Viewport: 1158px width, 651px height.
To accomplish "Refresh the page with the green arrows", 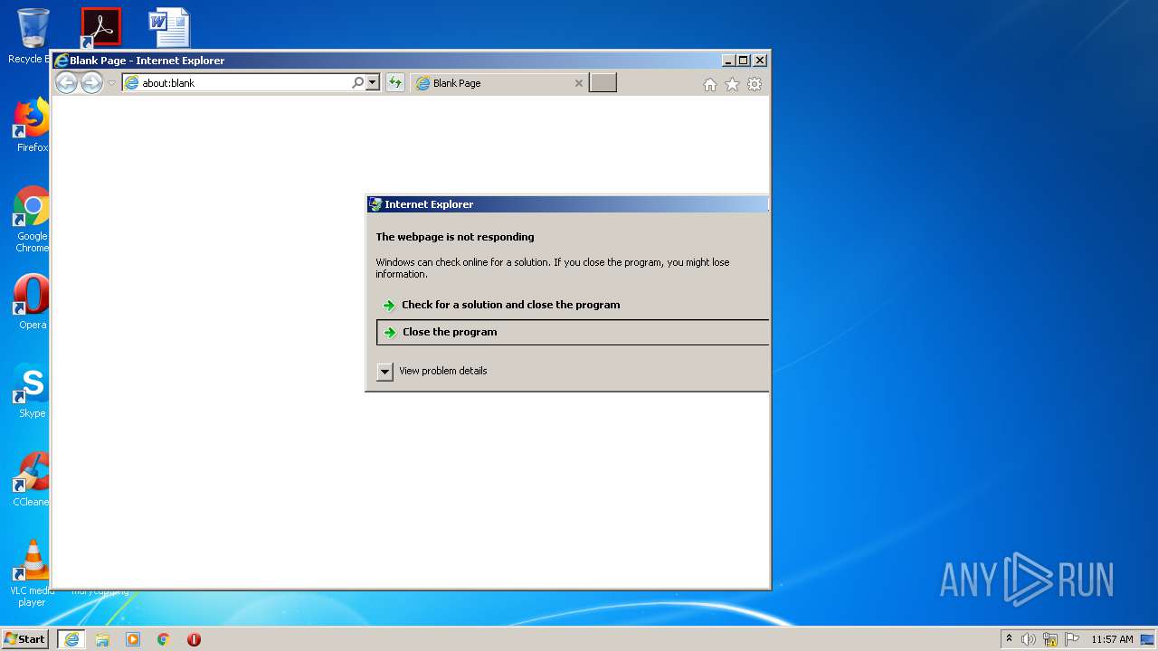I will [395, 82].
